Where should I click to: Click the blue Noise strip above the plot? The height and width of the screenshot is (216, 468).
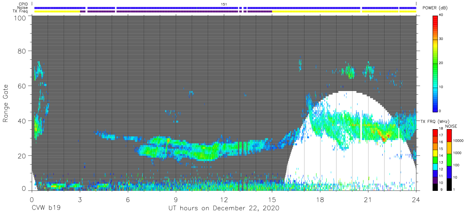[225, 8]
